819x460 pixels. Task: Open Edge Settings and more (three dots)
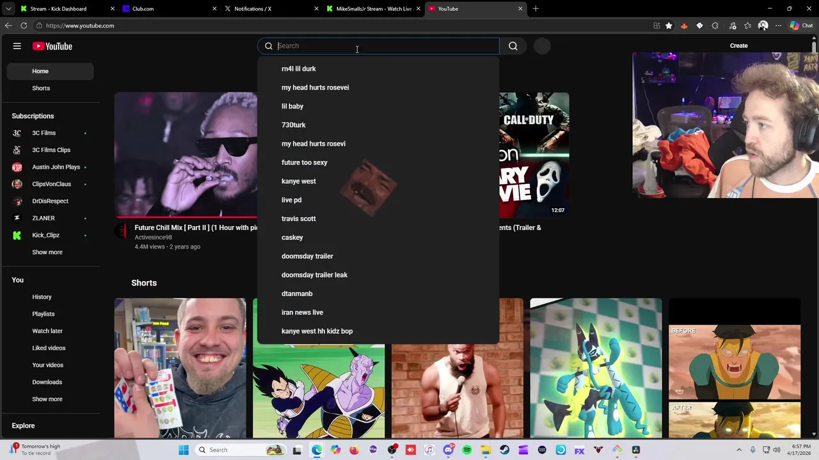click(778, 26)
